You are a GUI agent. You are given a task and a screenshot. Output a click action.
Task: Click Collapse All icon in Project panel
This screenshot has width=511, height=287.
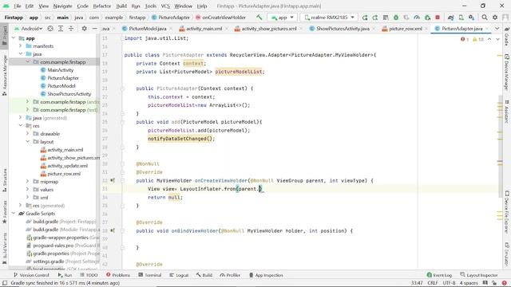pyautogui.click(x=71, y=29)
